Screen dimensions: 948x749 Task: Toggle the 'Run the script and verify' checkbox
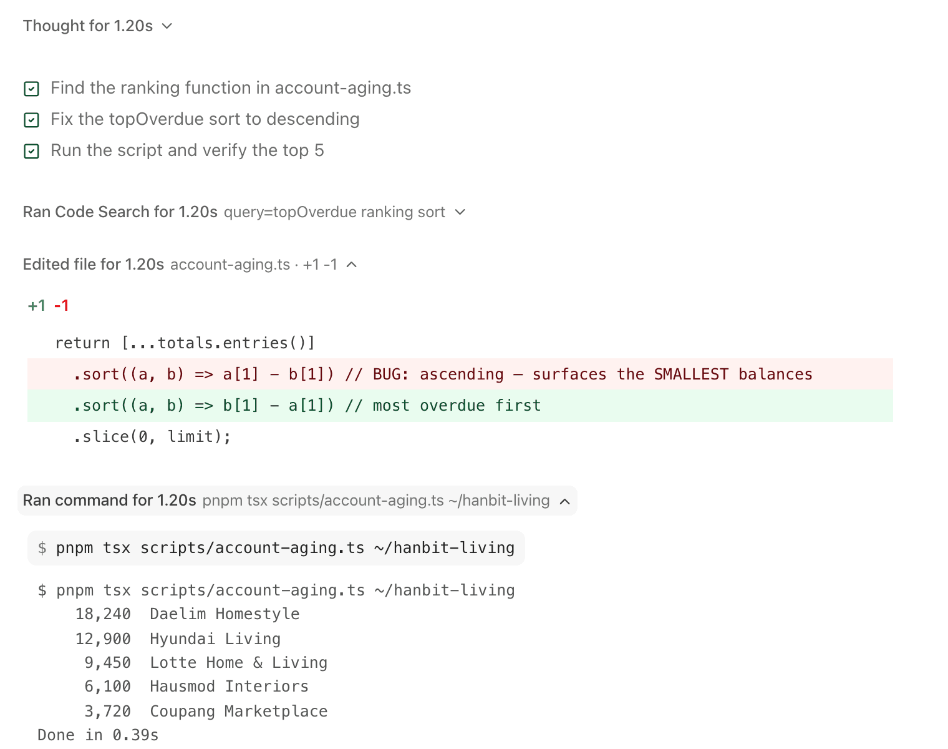[x=31, y=151]
